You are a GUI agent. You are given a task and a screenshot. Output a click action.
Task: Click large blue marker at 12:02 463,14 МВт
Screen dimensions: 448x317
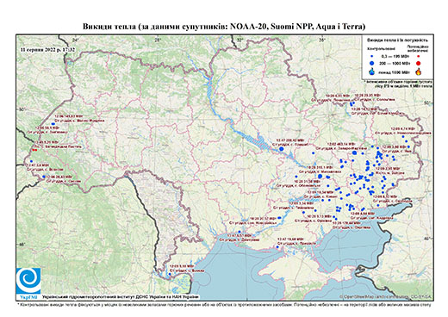(354, 152)
